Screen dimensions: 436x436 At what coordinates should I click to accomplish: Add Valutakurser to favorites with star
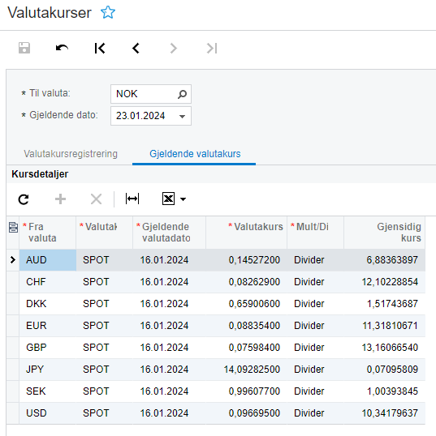tap(108, 12)
